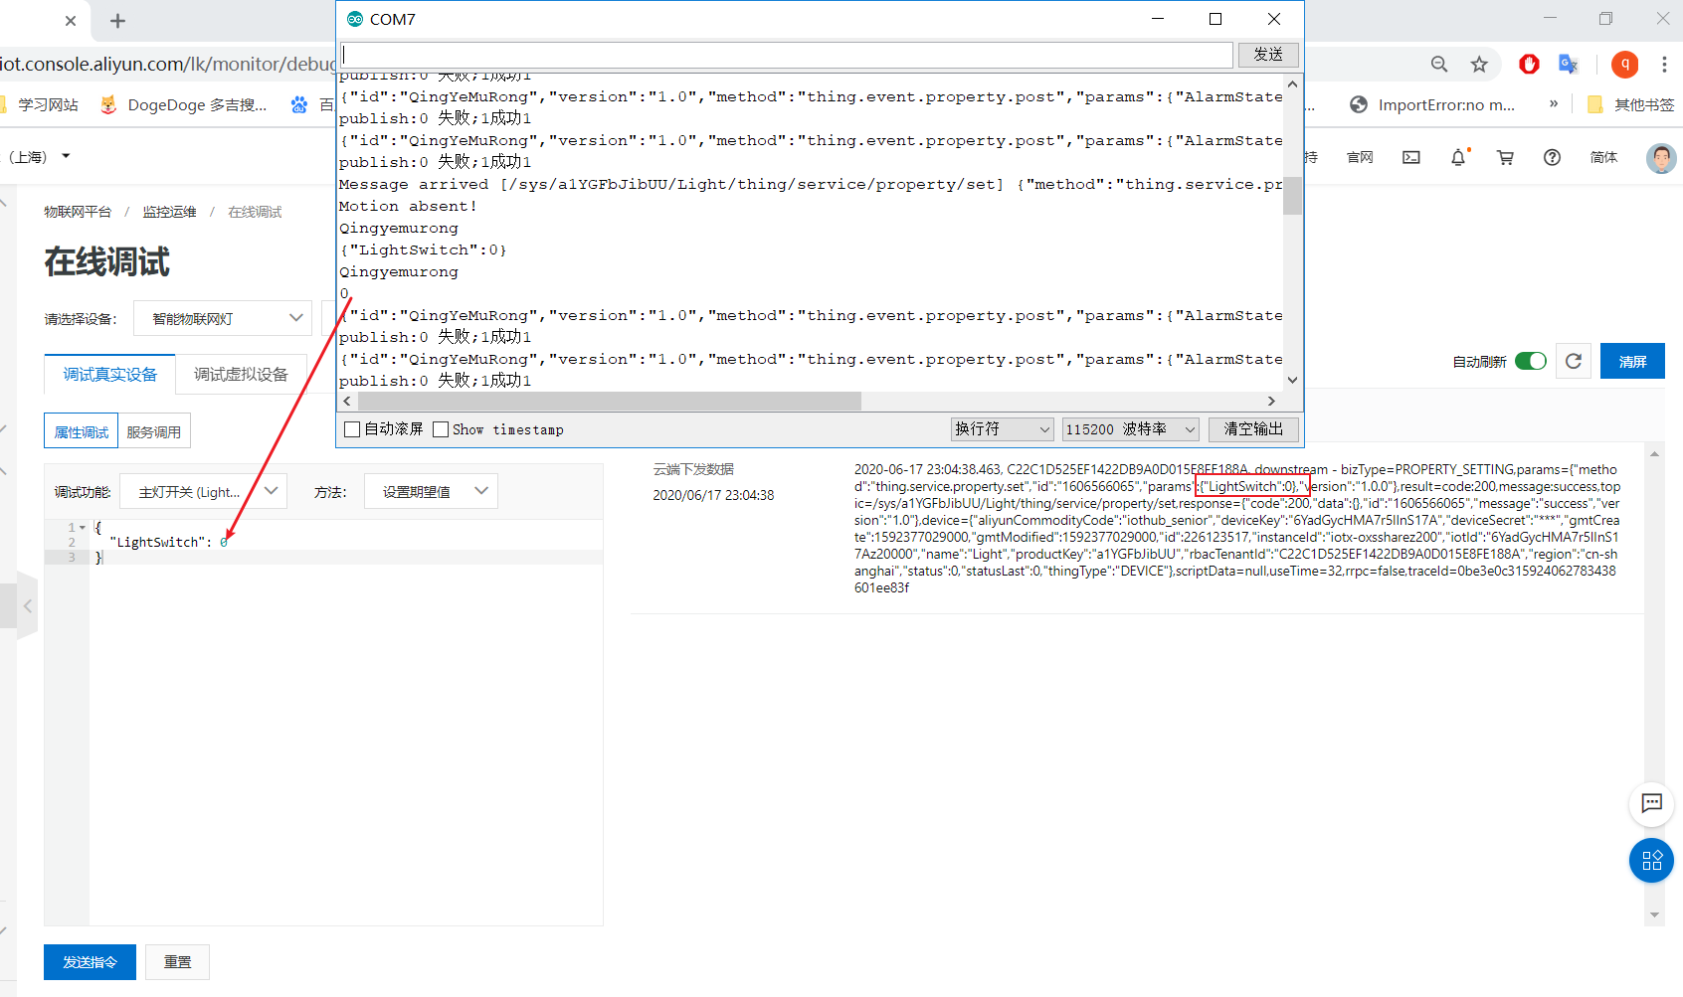Go to 物联网平台 breadcrumb
This screenshot has height=997, width=1683.
(x=78, y=212)
